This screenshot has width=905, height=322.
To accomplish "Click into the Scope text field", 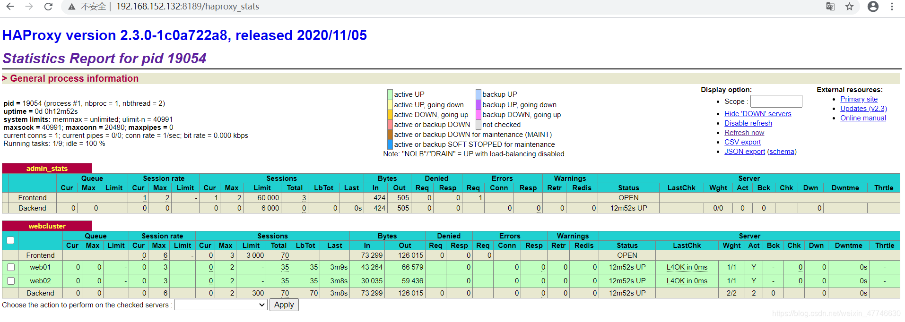I will 776,102.
